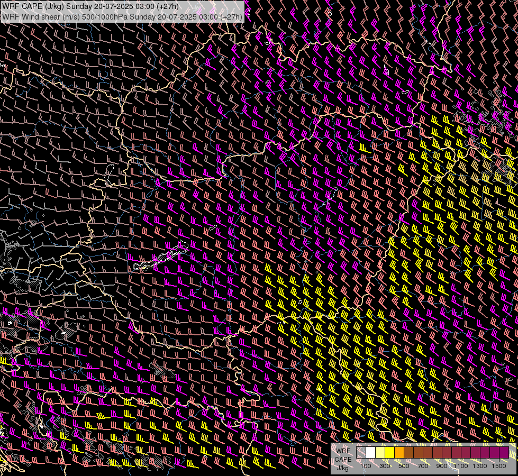Image resolution: width=518 pixels, height=476 pixels.
Task: Click the J/kg unit label in the legend
Action: [x=342, y=468]
